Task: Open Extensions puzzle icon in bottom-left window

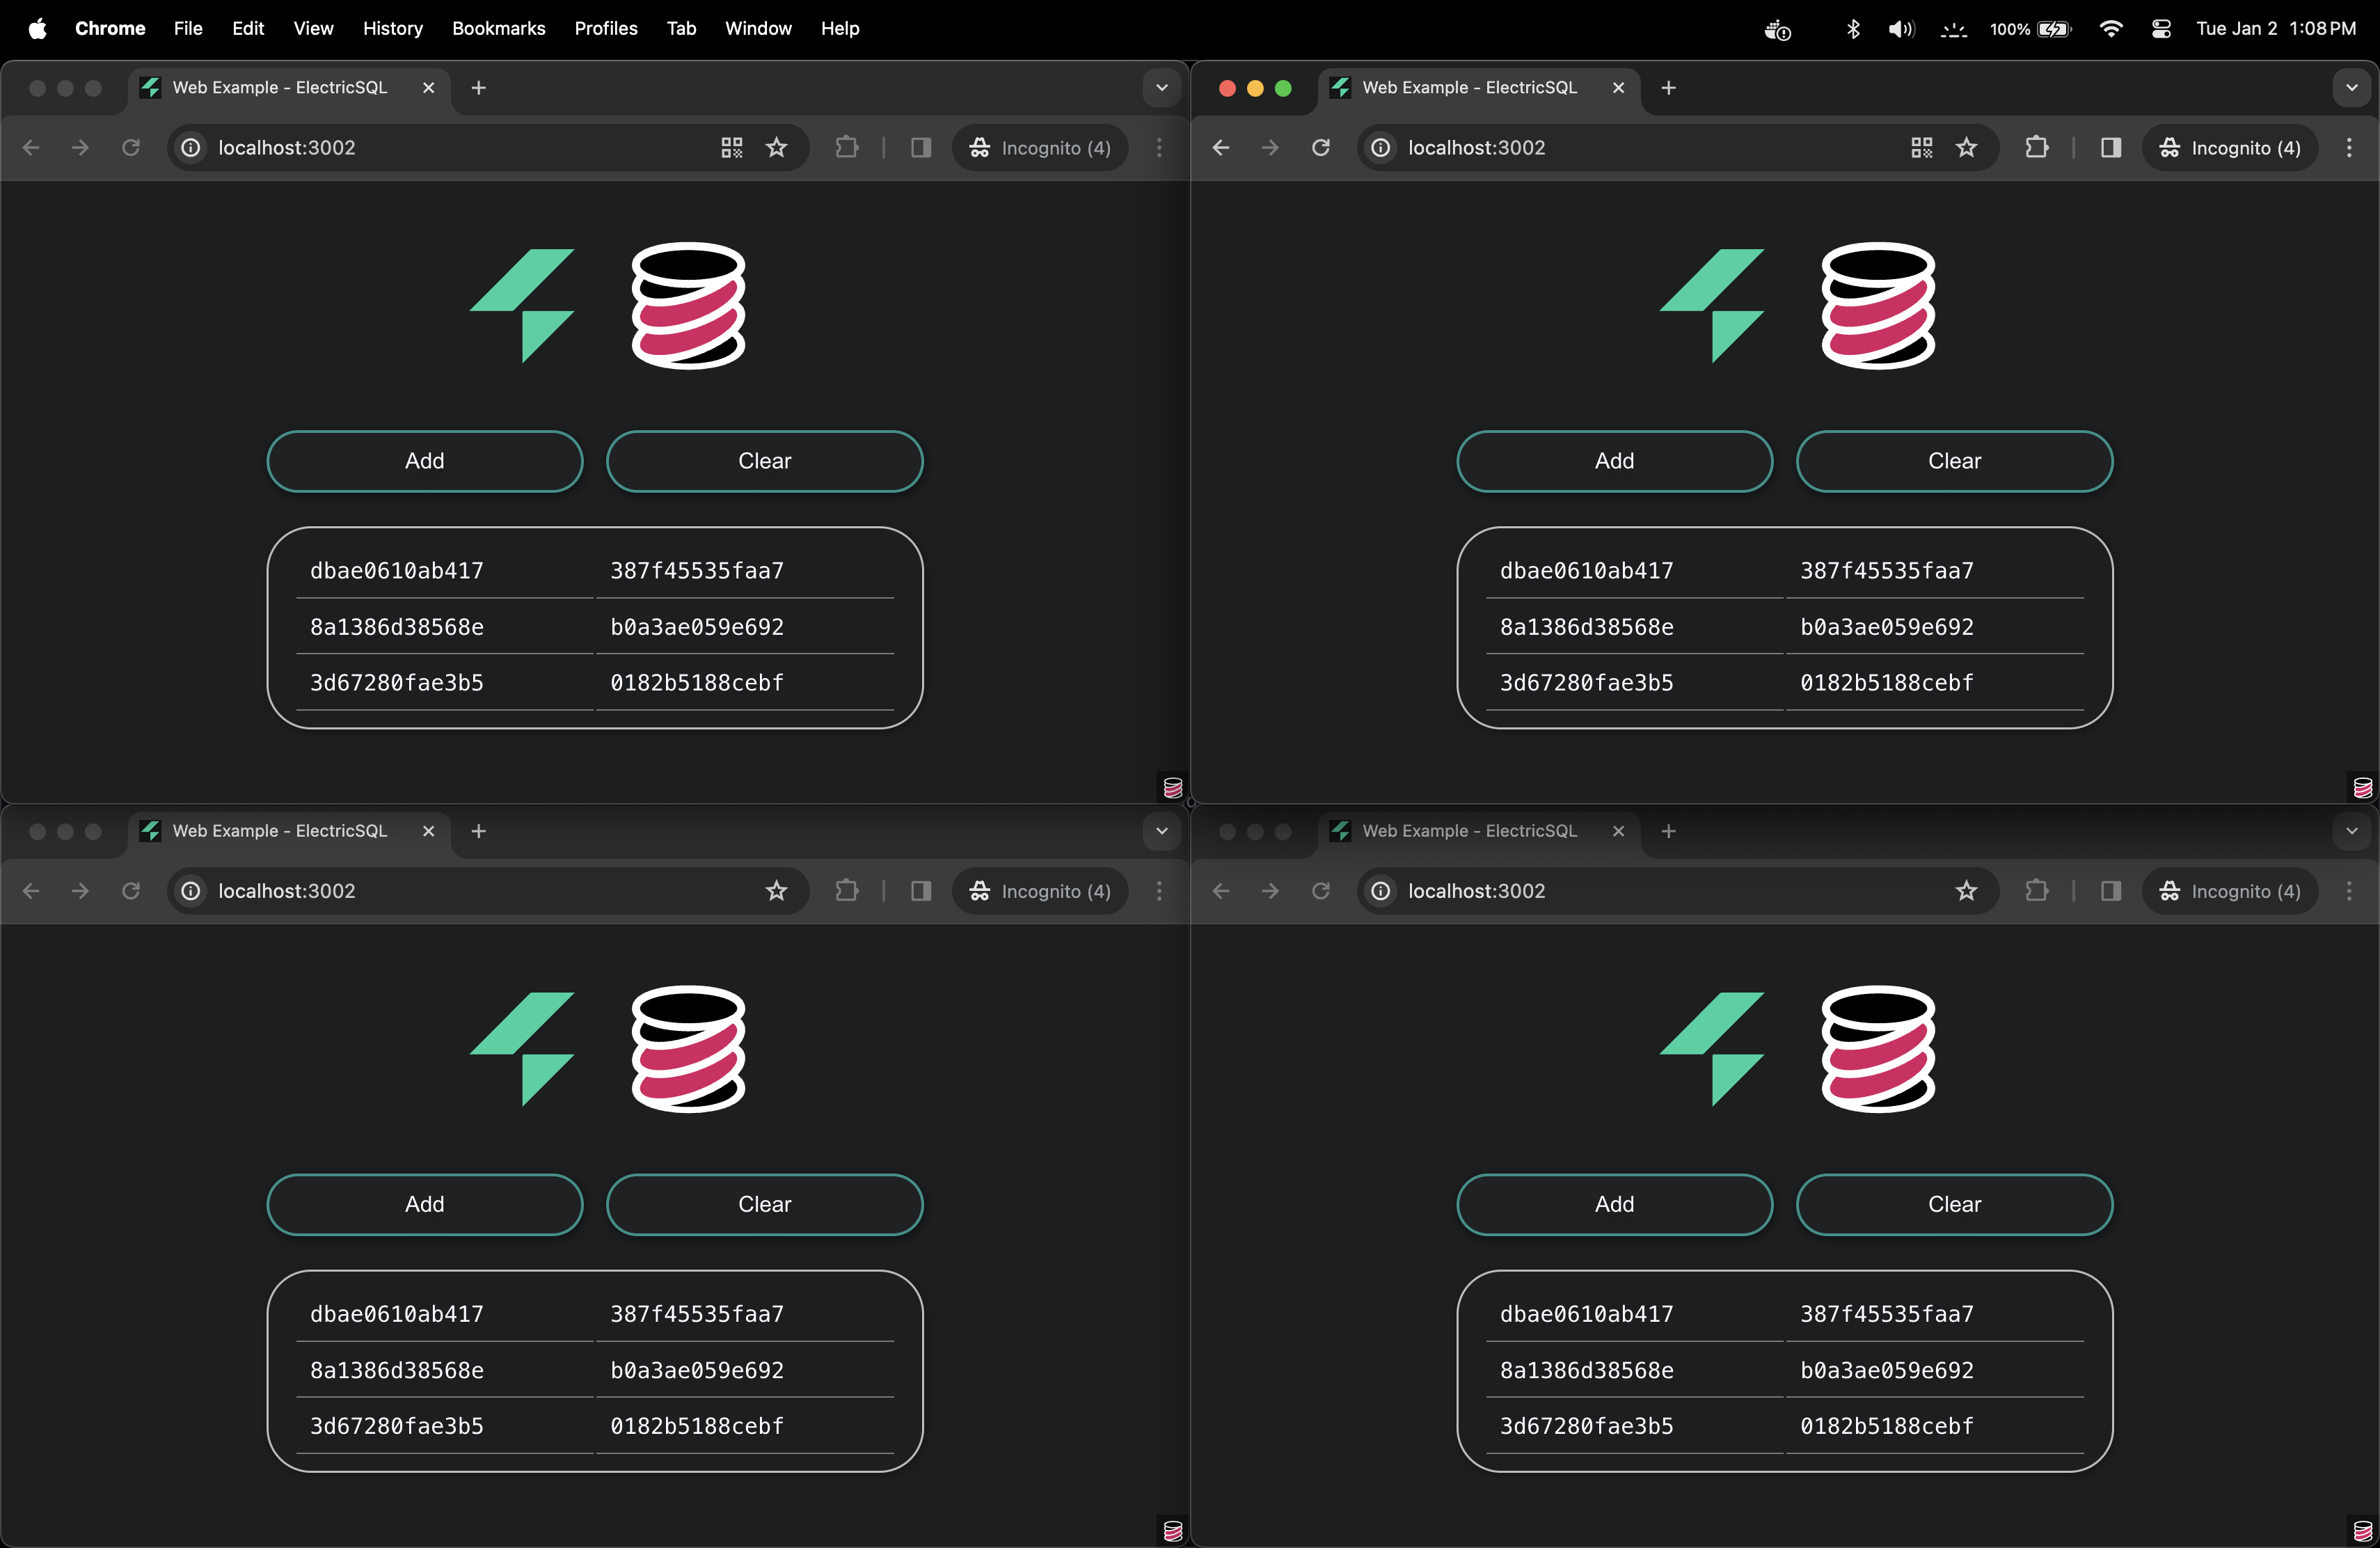Action: [846, 891]
